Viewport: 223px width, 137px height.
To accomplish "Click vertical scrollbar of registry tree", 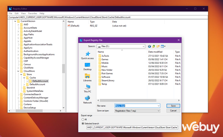I will pyautogui.click(x=63, y=69).
